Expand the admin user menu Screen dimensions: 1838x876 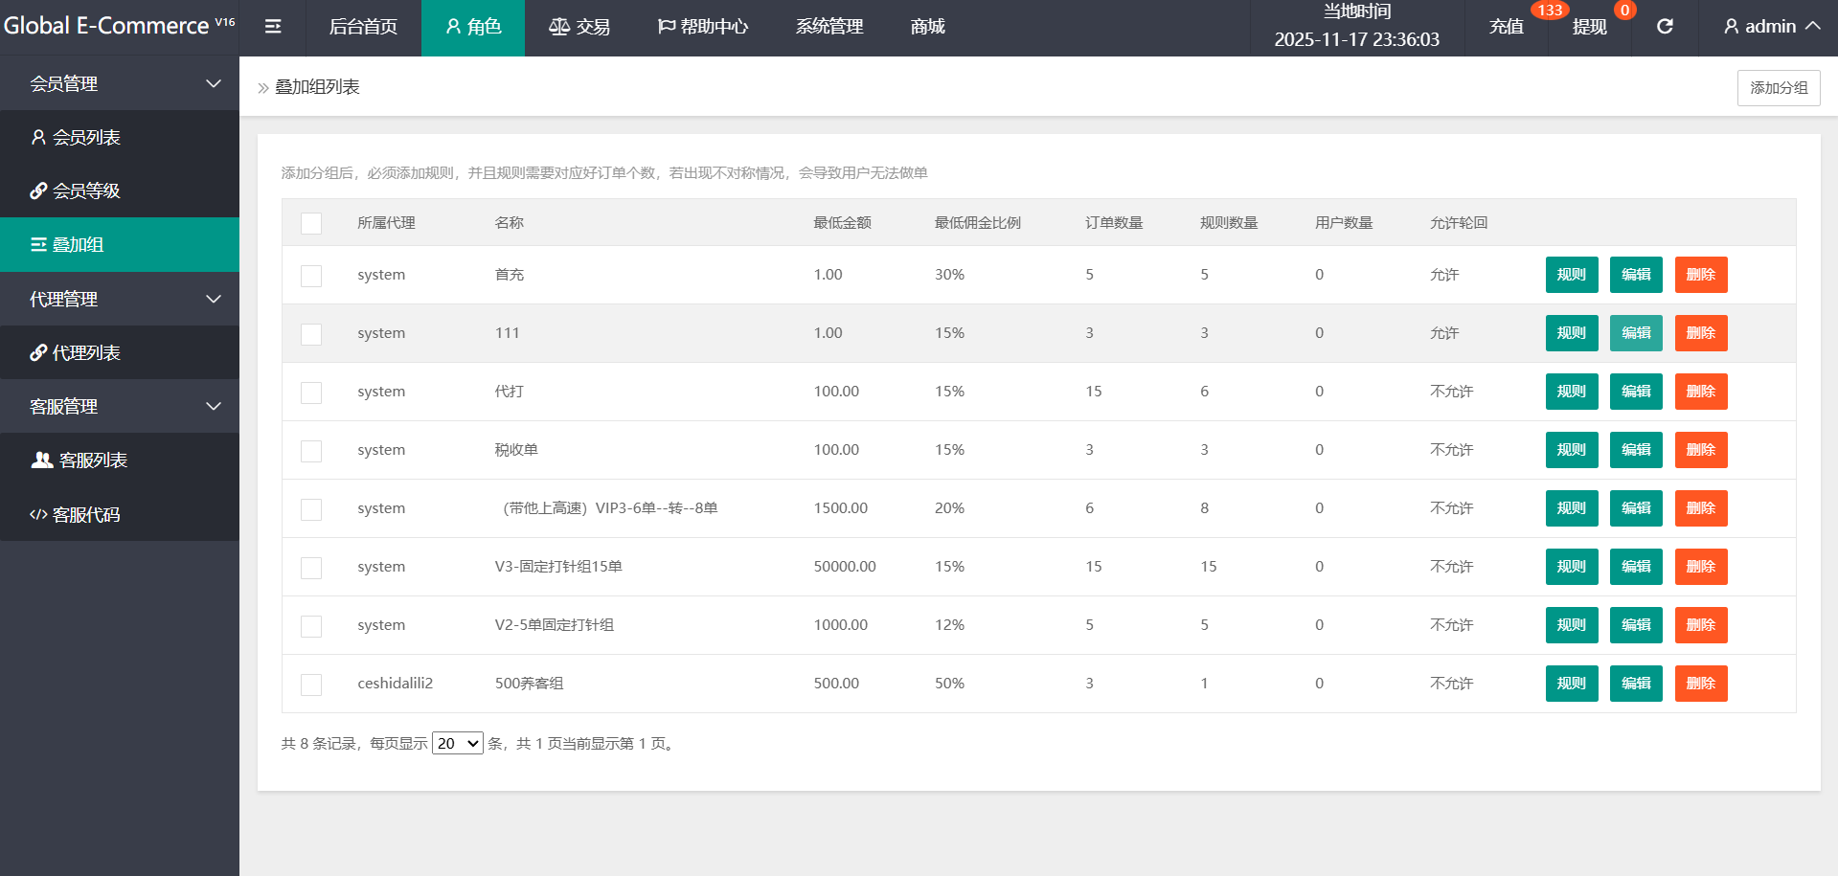[x=1771, y=27]
